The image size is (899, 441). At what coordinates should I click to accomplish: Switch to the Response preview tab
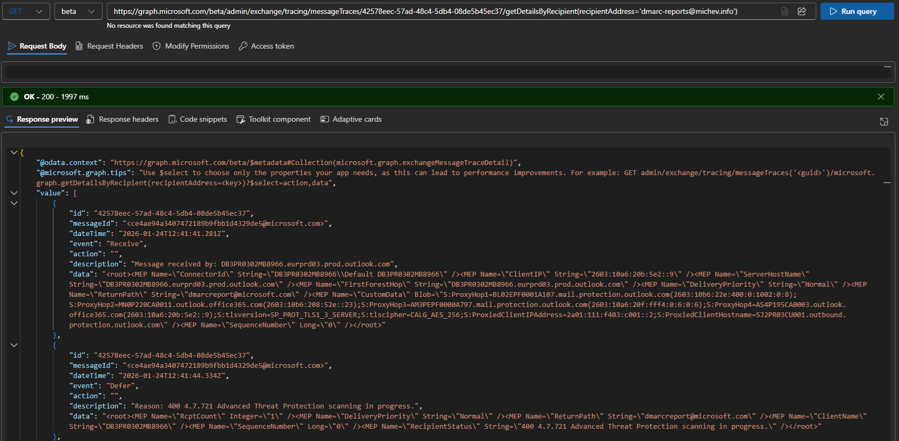pyautogui.click(x=42, y=120)
